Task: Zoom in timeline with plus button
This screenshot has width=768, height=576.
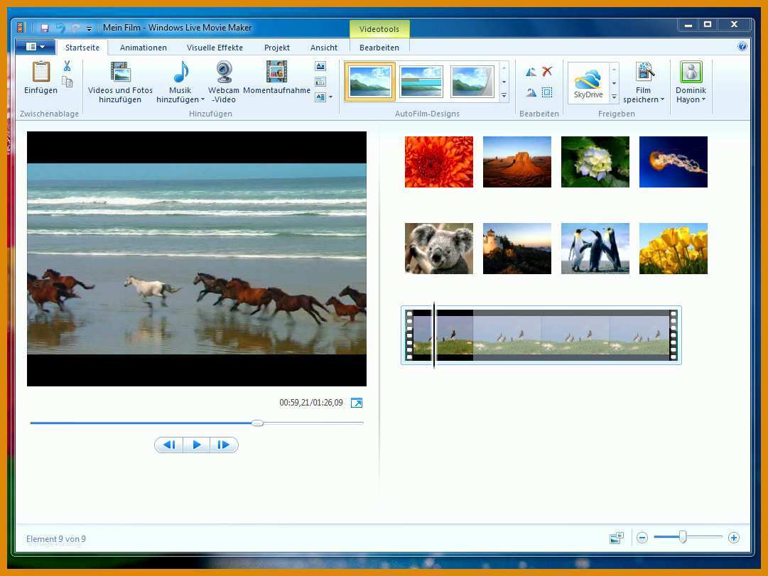Action: [733, 538]
